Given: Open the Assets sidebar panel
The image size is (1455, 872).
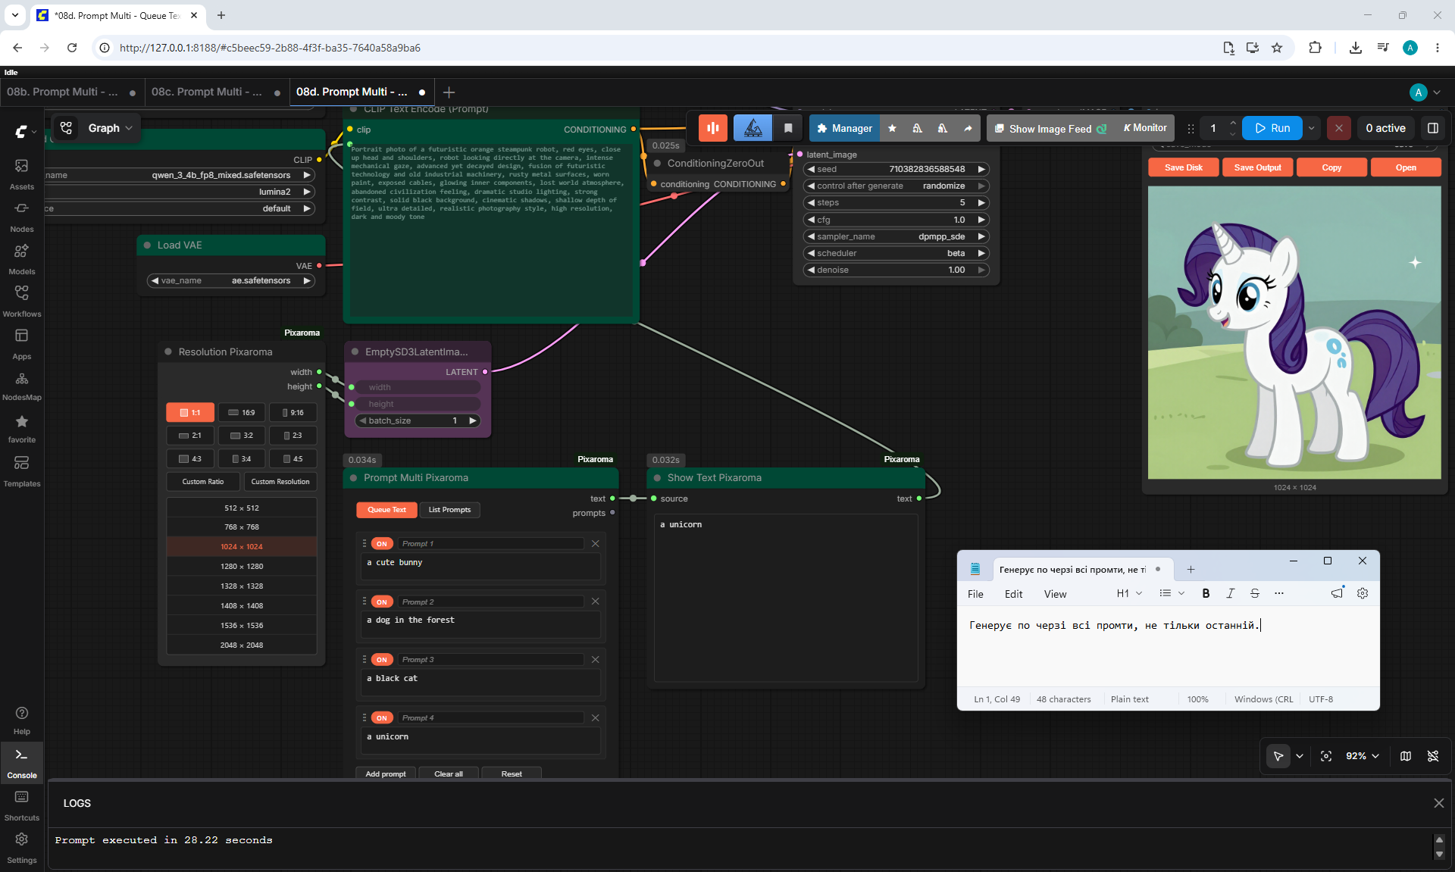Looking at the screenshot, I should tap(21, 173).
